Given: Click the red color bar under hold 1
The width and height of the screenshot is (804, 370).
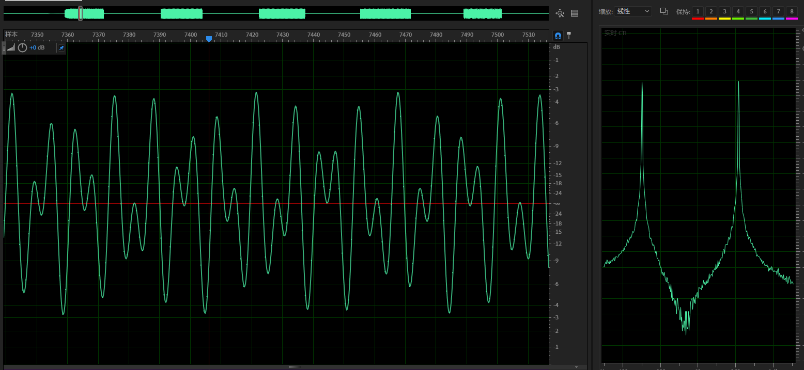Looking at the screenshot, I should (x=698, y=19).
